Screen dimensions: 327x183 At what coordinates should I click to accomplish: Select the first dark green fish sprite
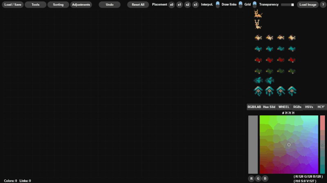(258, 71)
